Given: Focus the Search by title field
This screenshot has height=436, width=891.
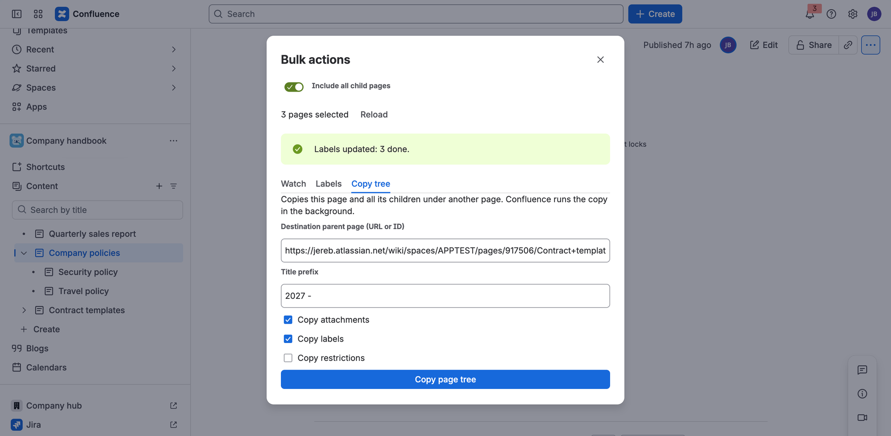Looking at the screenshot, I should pos(97,210).
